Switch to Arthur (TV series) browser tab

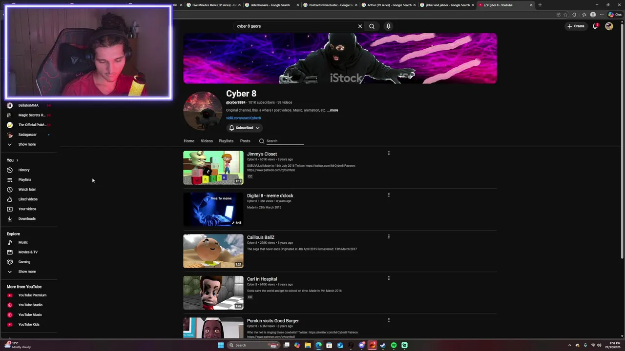(x=389, y=5)
